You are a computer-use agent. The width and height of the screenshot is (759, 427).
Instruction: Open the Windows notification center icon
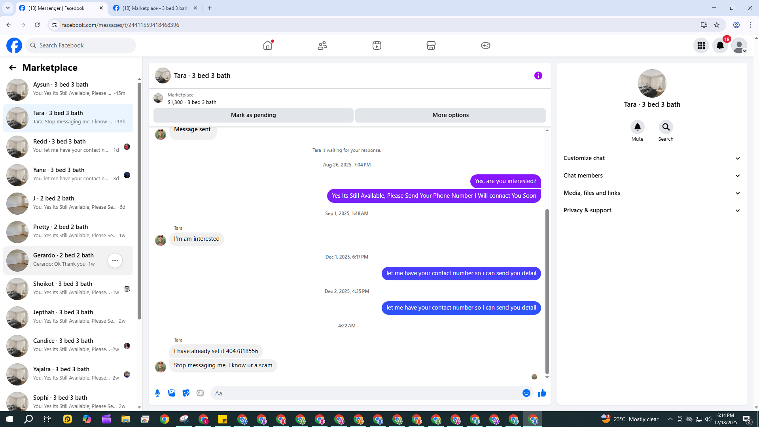click(x=747, y=419)
